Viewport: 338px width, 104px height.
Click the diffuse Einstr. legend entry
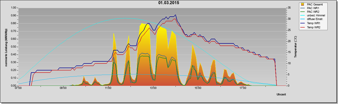[312, 19]
